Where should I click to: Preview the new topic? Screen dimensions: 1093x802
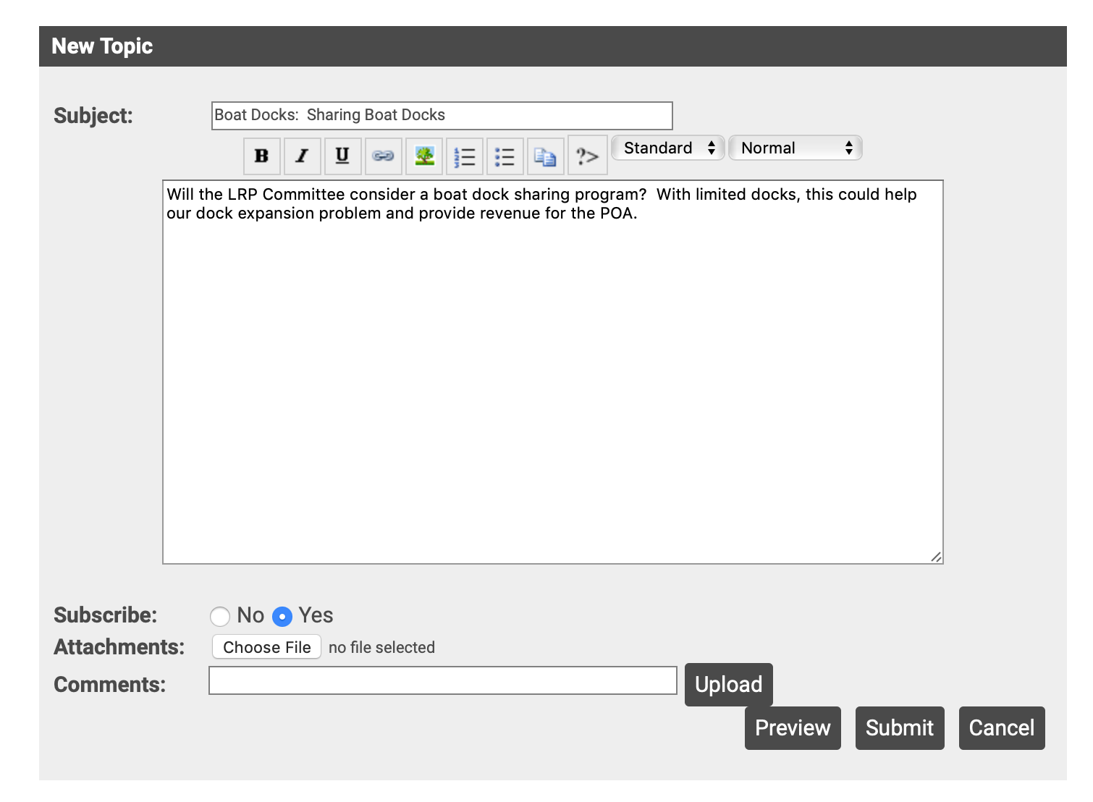pyautogui.click(x=793, y=727)
